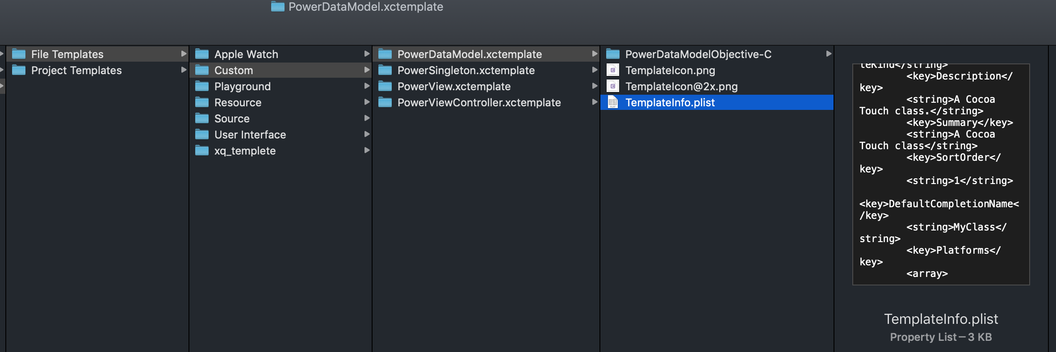Screen dimensions: 1056x352
Task: Select PowerView.xctemplate name
Action: coord(454,87)
